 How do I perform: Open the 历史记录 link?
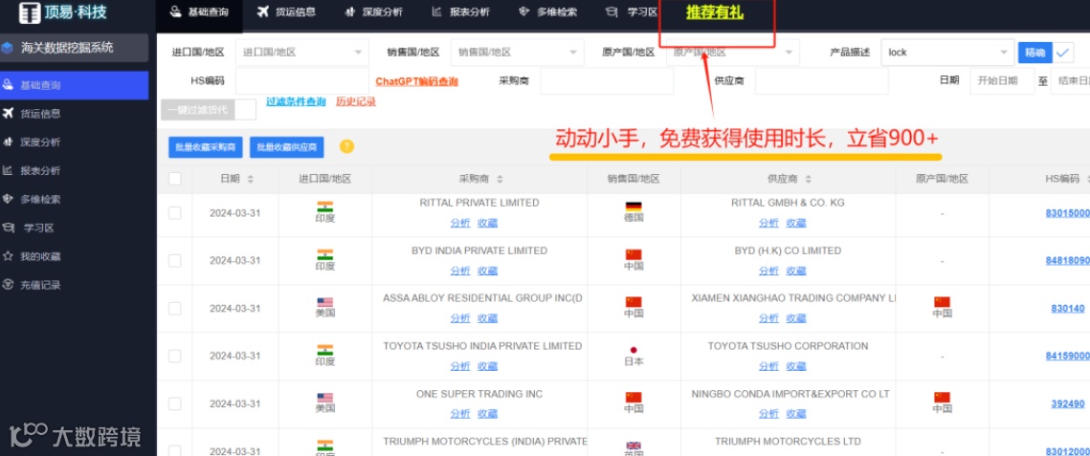point(356,101)
